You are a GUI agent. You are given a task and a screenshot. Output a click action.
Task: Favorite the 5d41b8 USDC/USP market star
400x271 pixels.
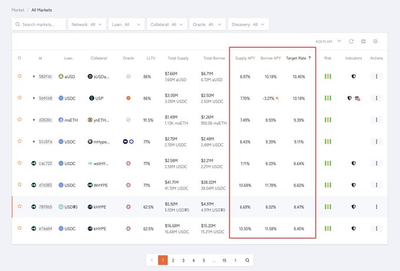tap(19, 98)
